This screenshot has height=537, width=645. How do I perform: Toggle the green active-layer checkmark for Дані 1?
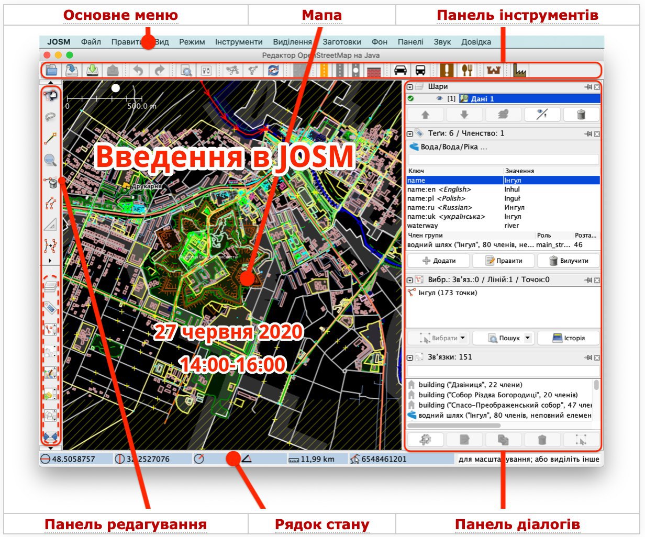tap(411, 98)
